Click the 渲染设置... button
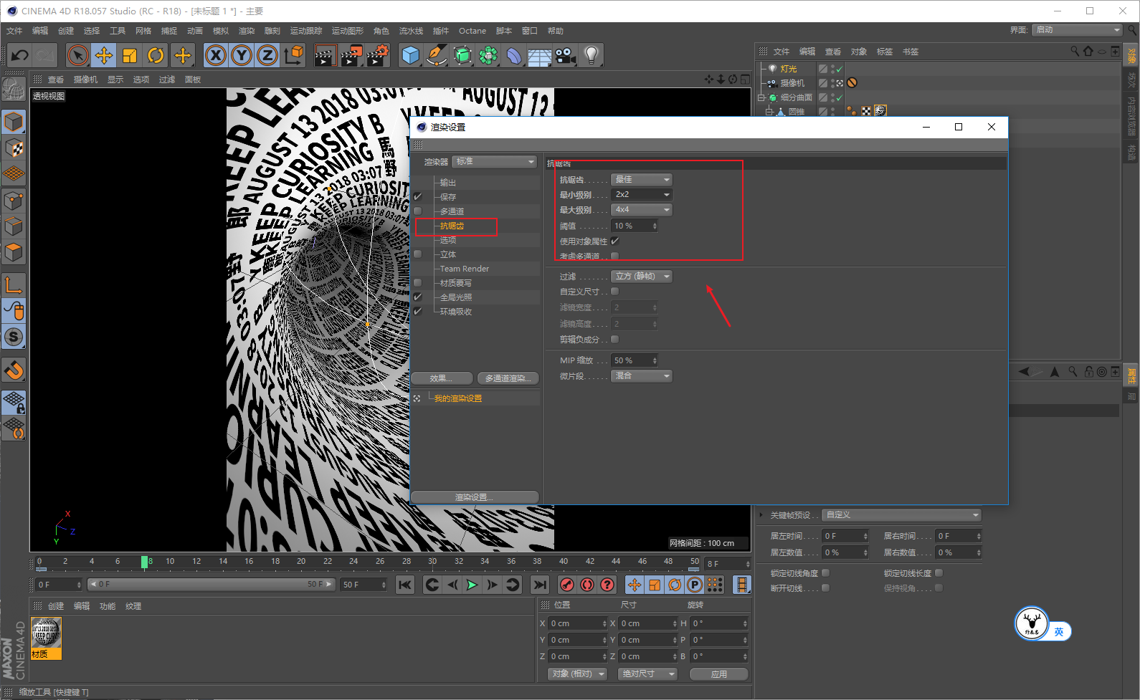The width and height of the screenshot is (1140, 700). [475, 497]
